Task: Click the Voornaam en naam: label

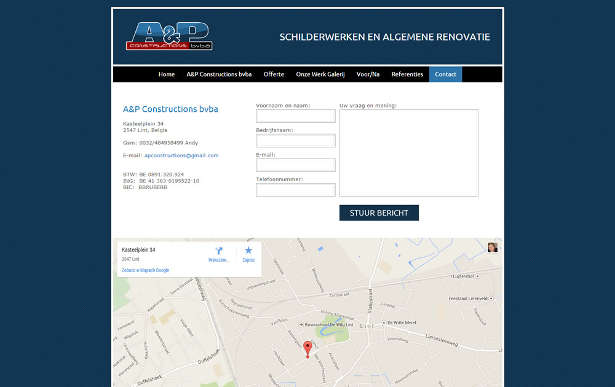Action: [283, 106]
